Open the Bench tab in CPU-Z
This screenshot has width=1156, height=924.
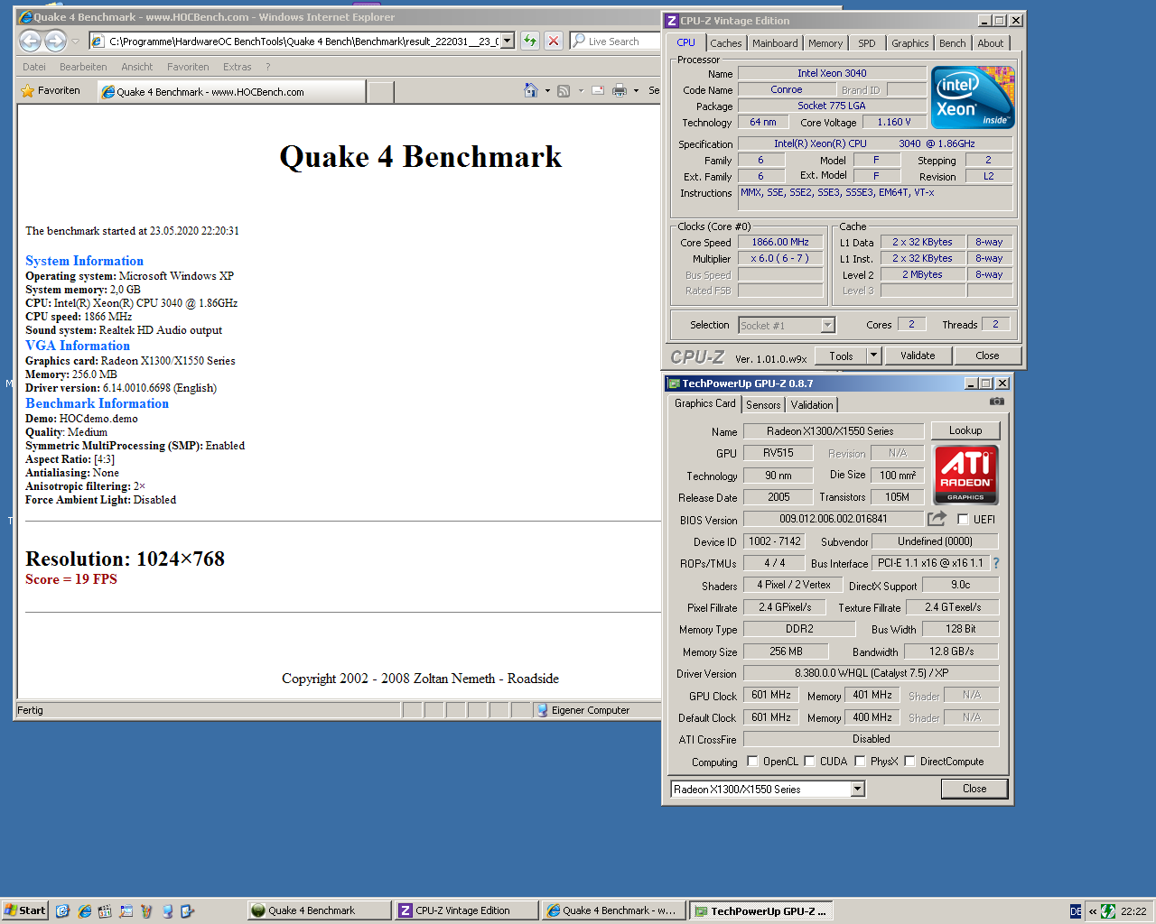pos(952,43)
